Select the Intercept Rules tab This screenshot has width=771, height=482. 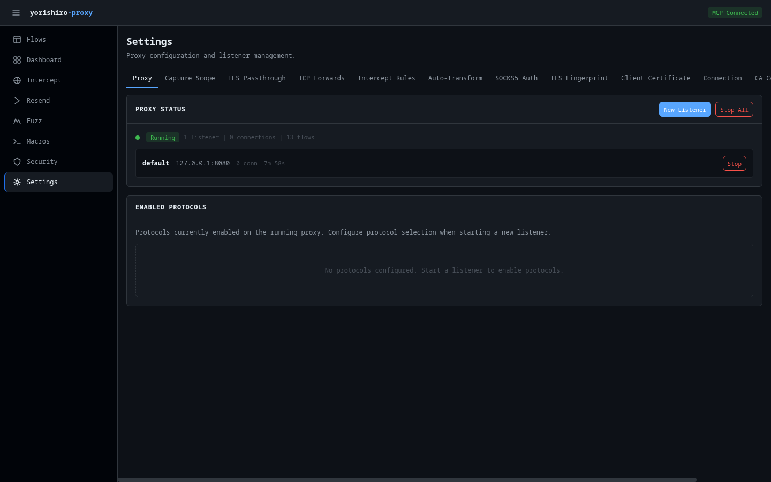coord(386,78)
